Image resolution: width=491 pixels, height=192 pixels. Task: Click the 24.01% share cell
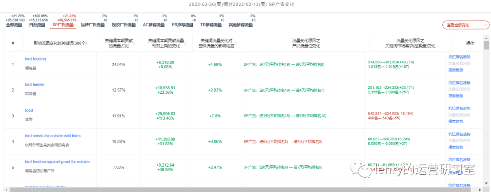pyautogui.click(x=118, y=64)
